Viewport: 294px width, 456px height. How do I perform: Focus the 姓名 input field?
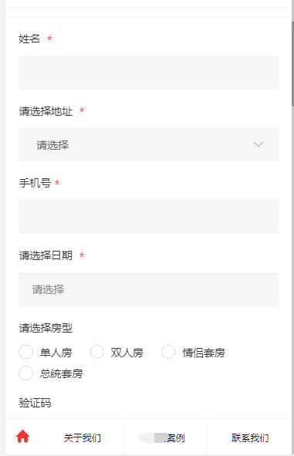coord(148,73)
